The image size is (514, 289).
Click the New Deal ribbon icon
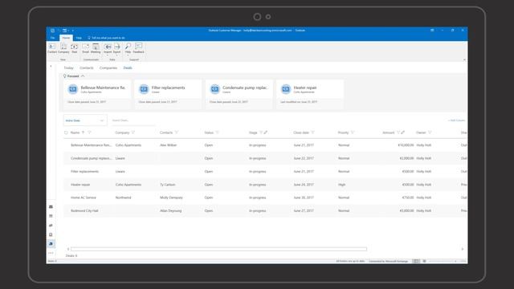point(75,48)
